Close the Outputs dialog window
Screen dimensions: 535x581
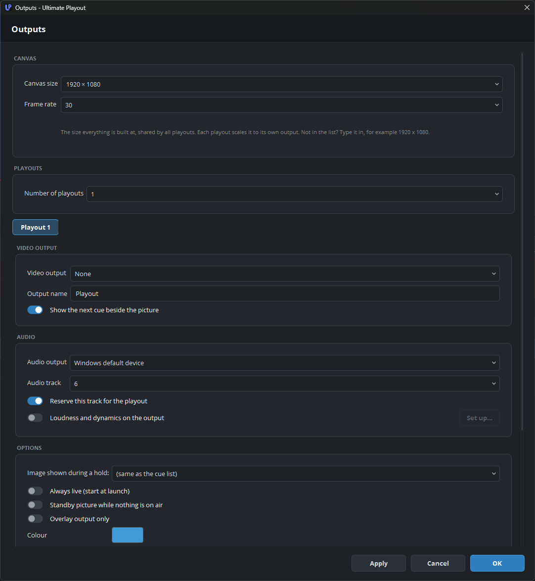(x=527, y=7)
